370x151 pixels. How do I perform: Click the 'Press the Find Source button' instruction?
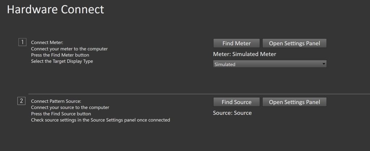pyautogui.click(x=61, y=114)
